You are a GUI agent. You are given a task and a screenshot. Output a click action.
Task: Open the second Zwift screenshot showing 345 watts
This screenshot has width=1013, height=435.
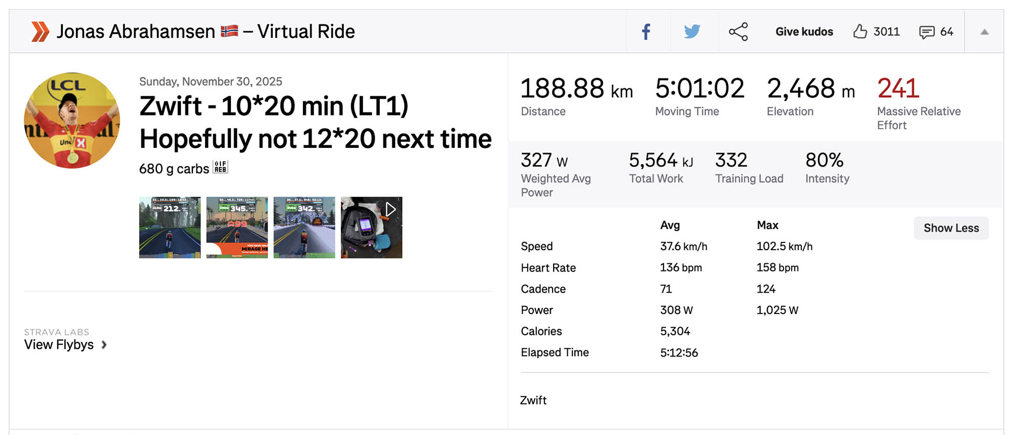tap(237, 227)
